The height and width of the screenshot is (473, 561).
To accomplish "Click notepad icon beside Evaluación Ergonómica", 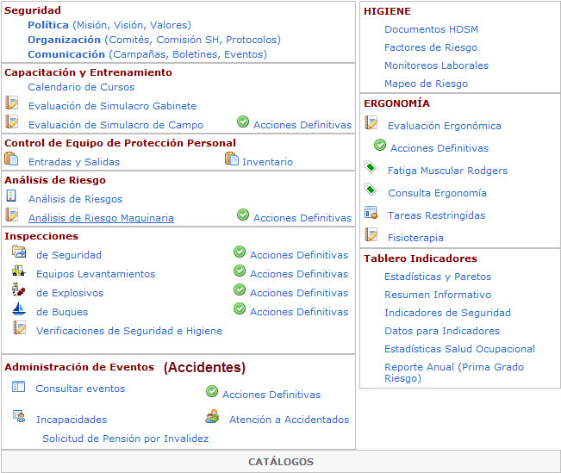I will [371, 122].
